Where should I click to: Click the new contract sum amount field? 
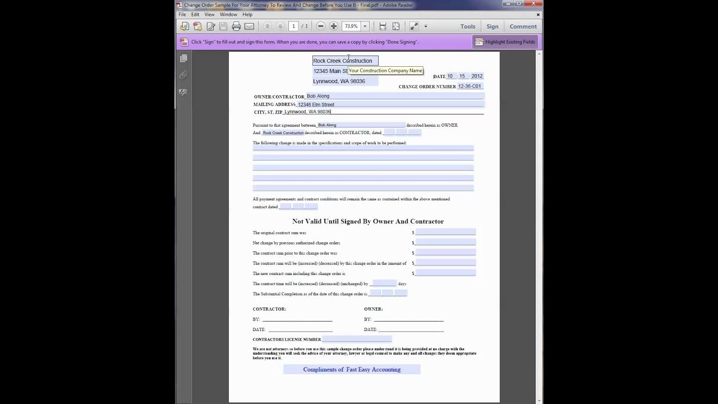coord(445,273)
